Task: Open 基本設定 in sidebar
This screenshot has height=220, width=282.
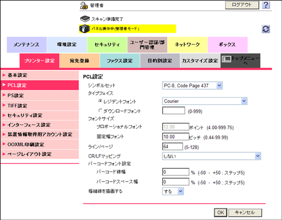Action: [x=39, y=75]
